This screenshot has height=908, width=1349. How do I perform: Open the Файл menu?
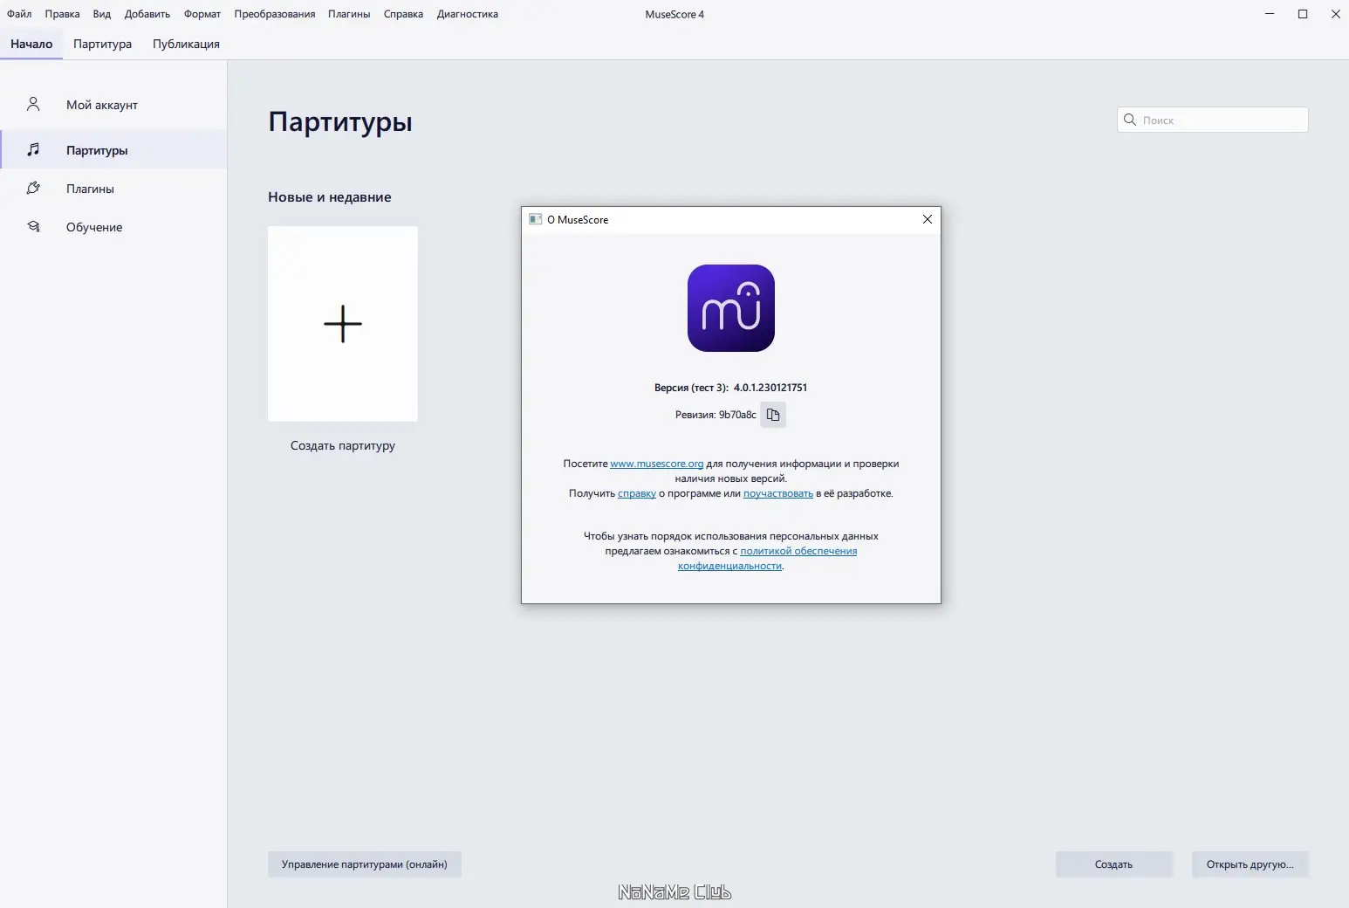coord(18,13)
